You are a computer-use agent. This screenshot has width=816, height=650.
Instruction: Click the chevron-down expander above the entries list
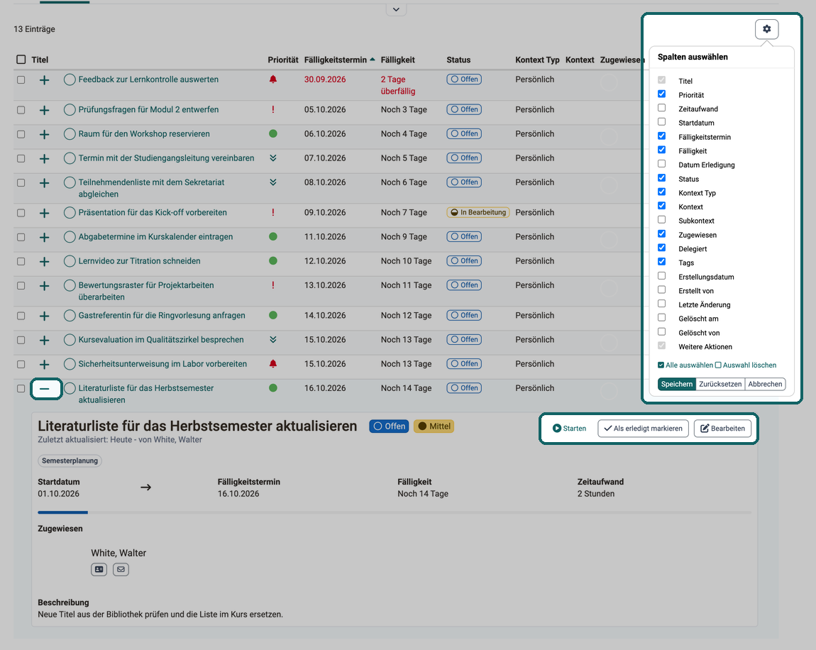(x=396, y=9)
